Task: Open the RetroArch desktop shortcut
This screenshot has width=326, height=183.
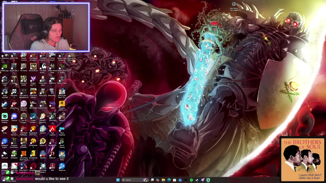Action: (x=52, y=80)
